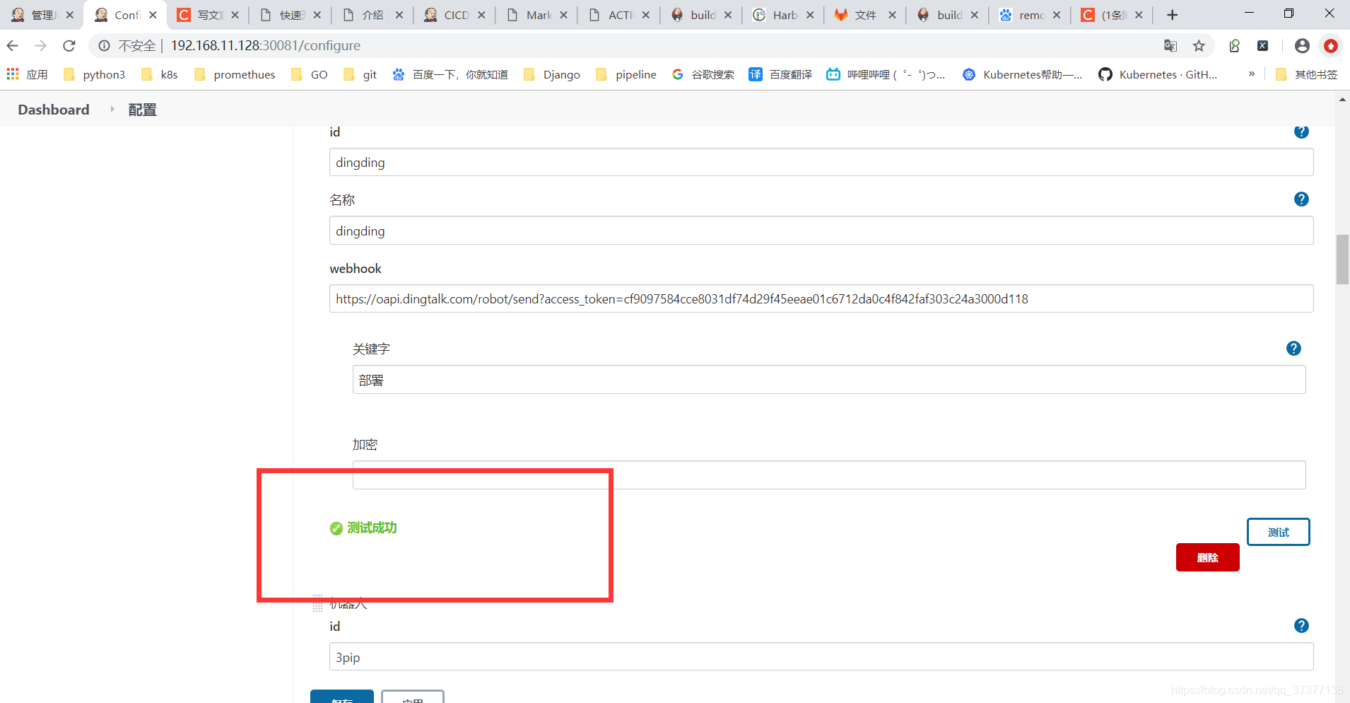Expand the hidden bookmarks chevron
The image size is (1350, 703).
coord(1252,74)
